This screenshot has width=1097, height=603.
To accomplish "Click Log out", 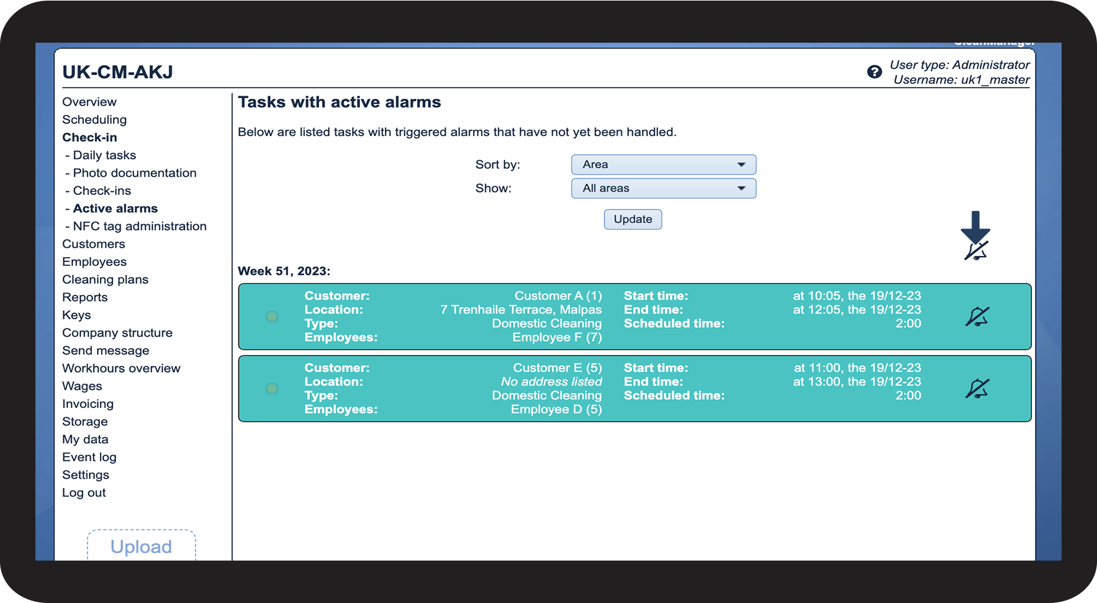I will click(84, 492).
